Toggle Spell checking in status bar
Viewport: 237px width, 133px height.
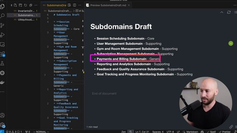pos(211,132)
